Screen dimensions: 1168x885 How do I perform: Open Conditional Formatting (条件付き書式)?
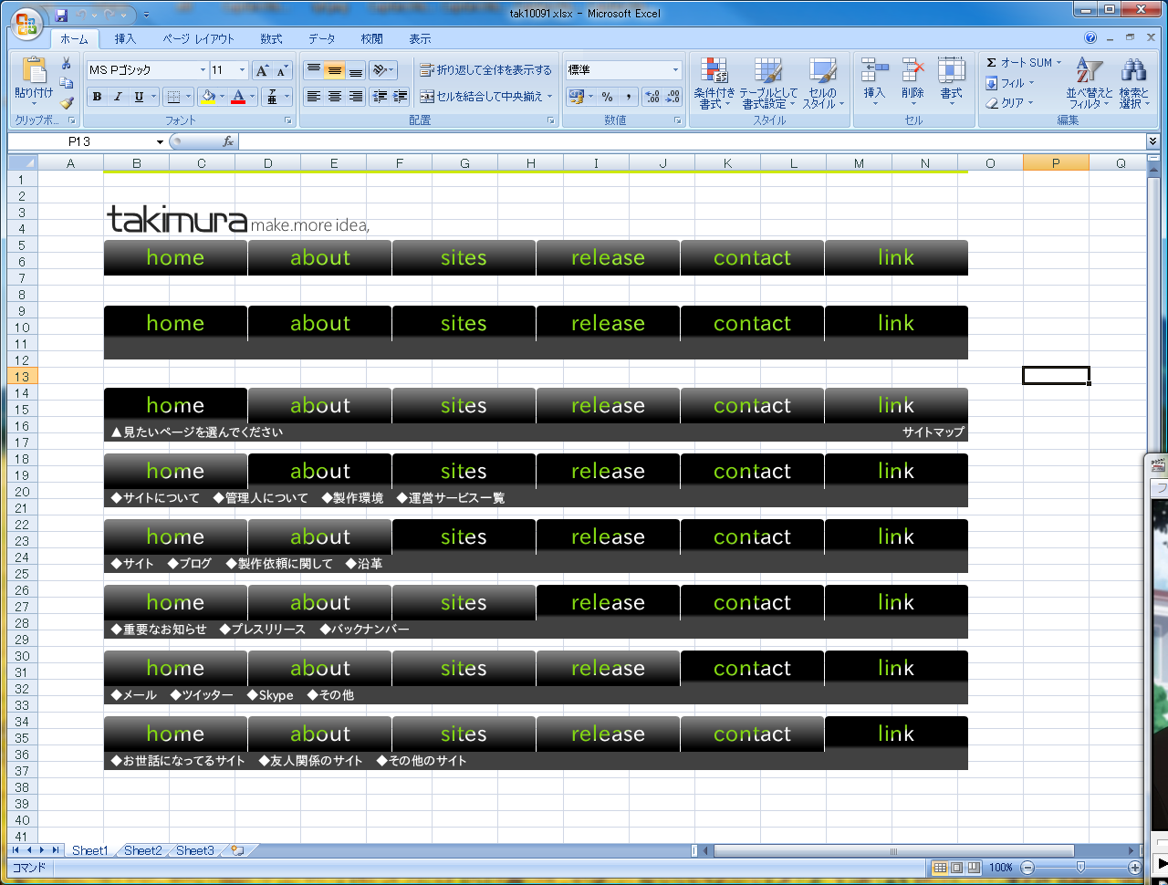coord(714,83)
